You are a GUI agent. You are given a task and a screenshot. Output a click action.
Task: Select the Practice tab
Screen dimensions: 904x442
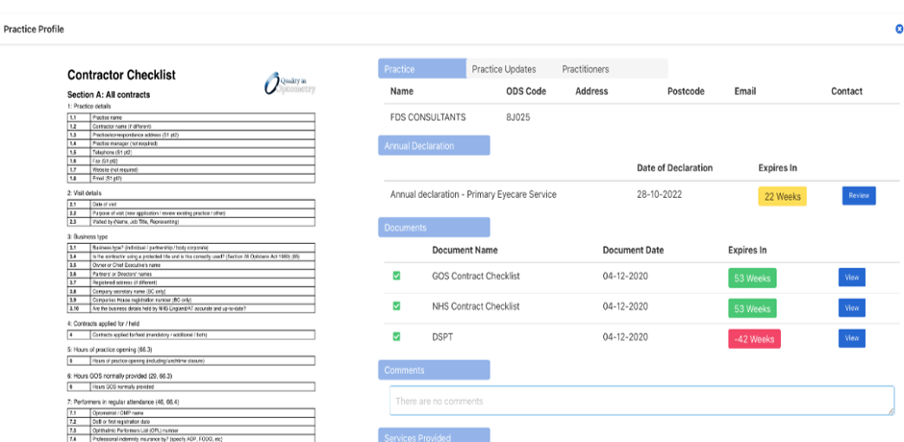tap(422, 68)
